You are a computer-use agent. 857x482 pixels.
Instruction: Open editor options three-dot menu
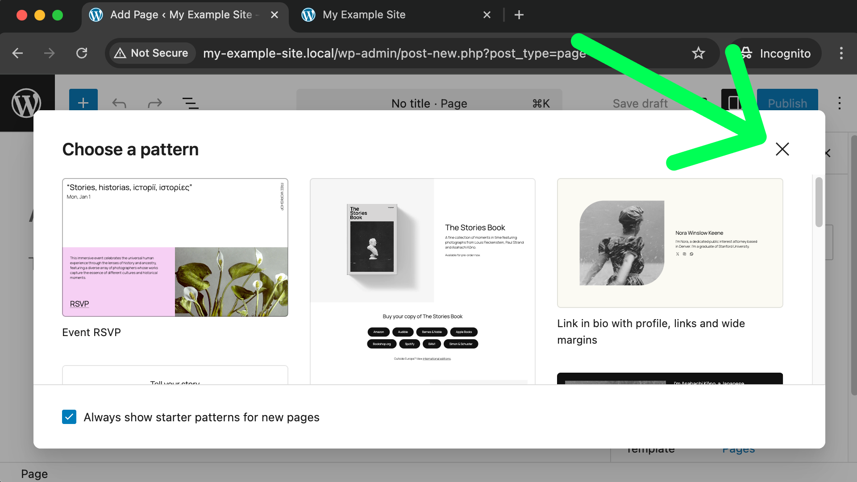click(x=839, y=103)
